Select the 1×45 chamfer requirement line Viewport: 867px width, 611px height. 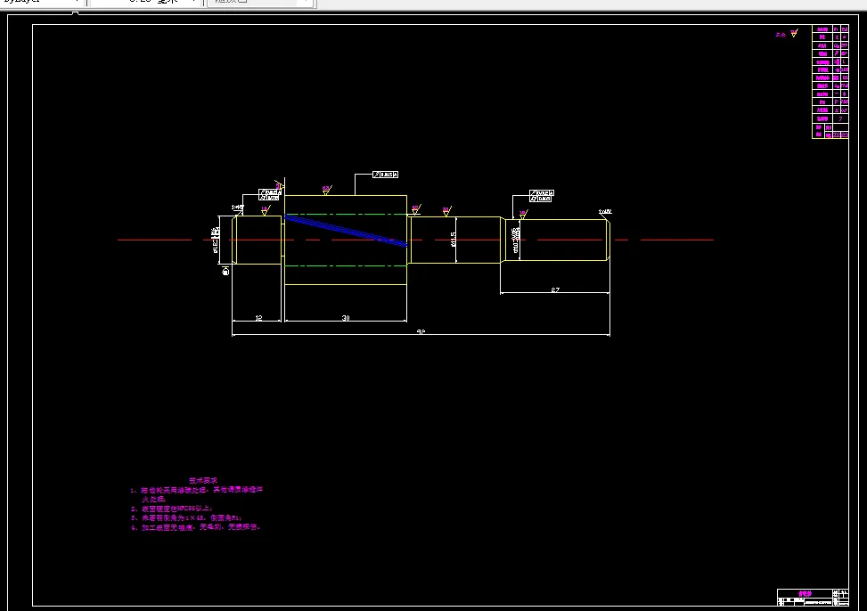tap(186, 517)
